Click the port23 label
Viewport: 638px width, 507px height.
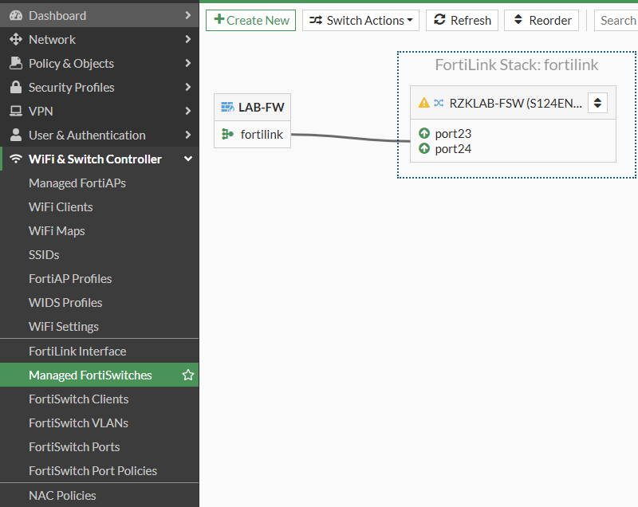tap(453, 134)
